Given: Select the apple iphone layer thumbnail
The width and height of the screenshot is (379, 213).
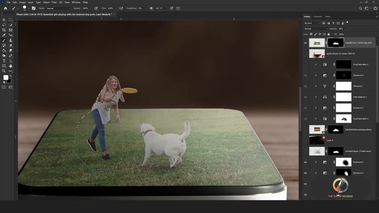Looking at the screenshot, I should tap(317, 54).
